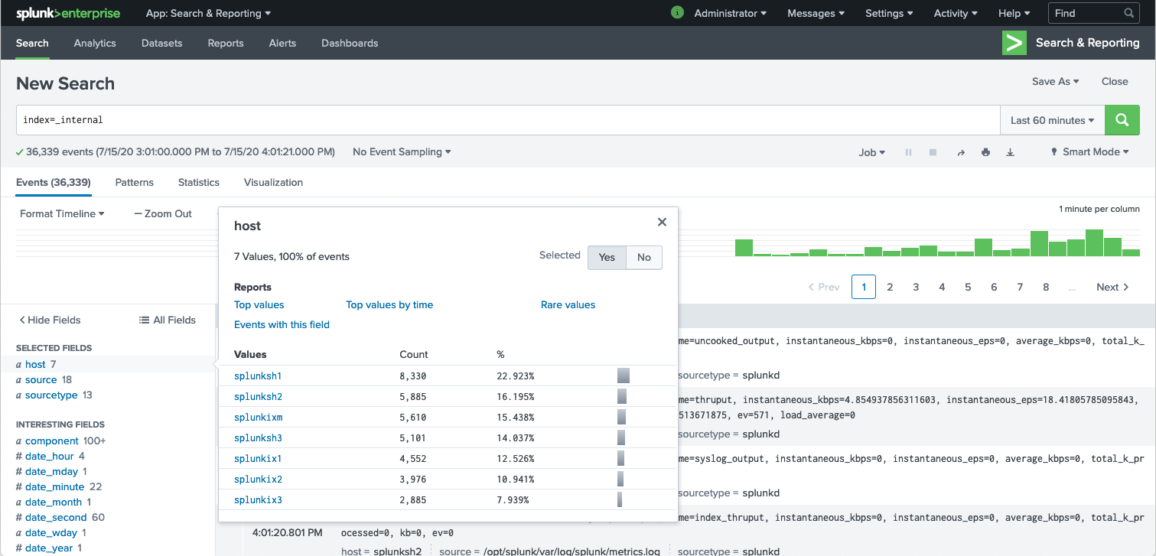Go to the Alerts nav tab
Screen dimensions: 1156x556
tap(282, 43)
